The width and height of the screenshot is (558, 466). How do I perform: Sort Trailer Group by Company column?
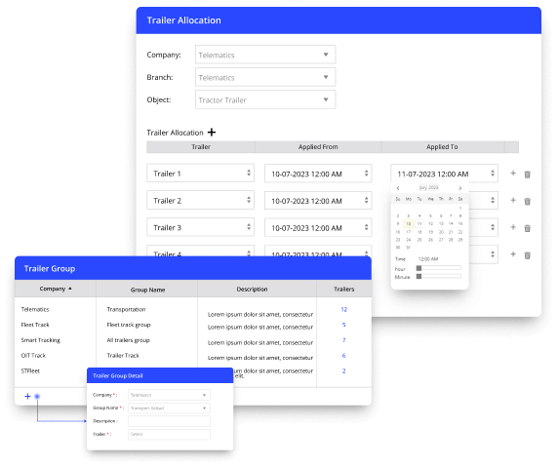point(56,289)
